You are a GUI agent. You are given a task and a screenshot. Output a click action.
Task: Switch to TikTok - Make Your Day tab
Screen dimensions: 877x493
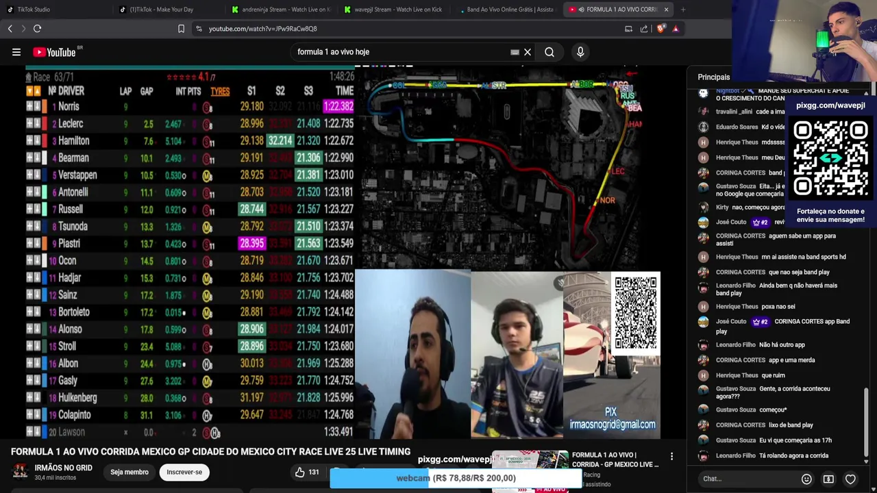pyautogui.click(x=162, y=10)
